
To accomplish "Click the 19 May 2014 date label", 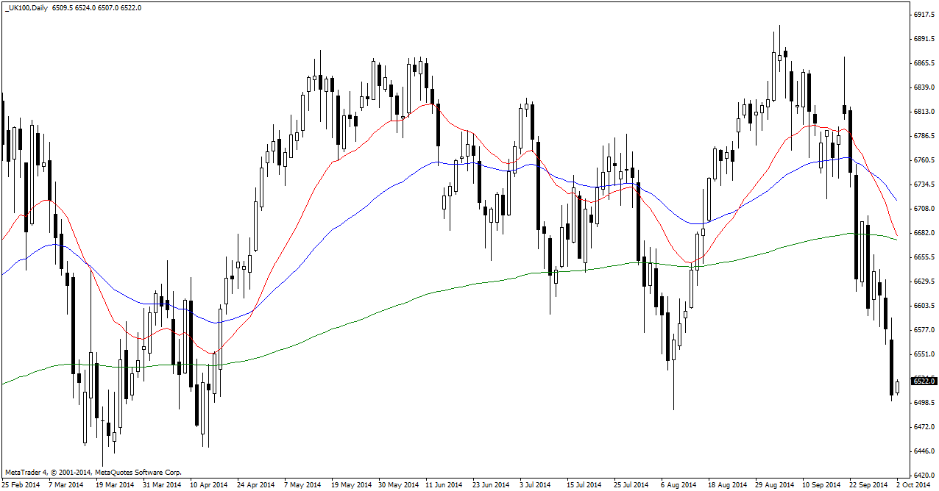I will pyautogui.click(x=352, y=485).
